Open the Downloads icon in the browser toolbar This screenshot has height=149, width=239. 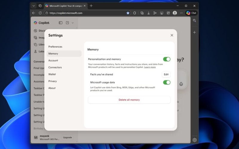tap(148, 13)
